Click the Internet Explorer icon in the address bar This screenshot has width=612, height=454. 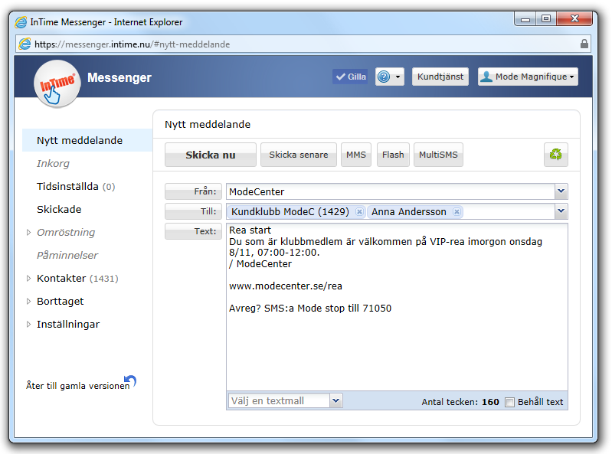pyautogui.click(x=25, y=44)
